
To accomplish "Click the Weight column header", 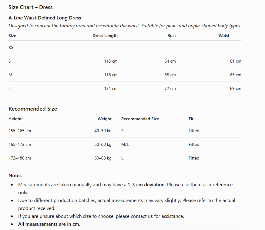I will (104, 119).
